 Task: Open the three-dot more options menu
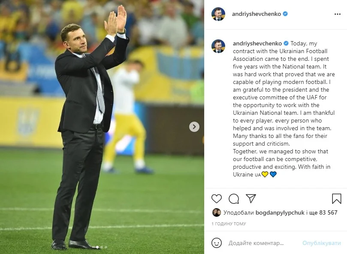coord(337,14)
